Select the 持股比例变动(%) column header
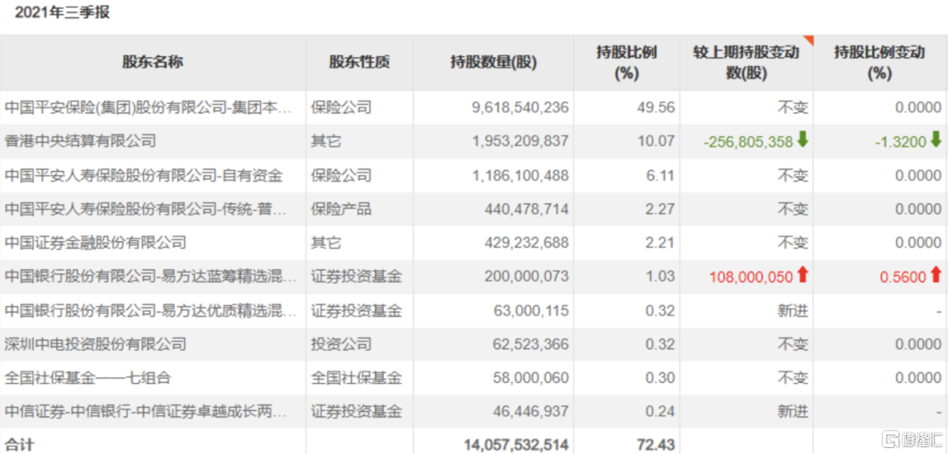This screenshot has width=948, height=454. pos(880,63)
